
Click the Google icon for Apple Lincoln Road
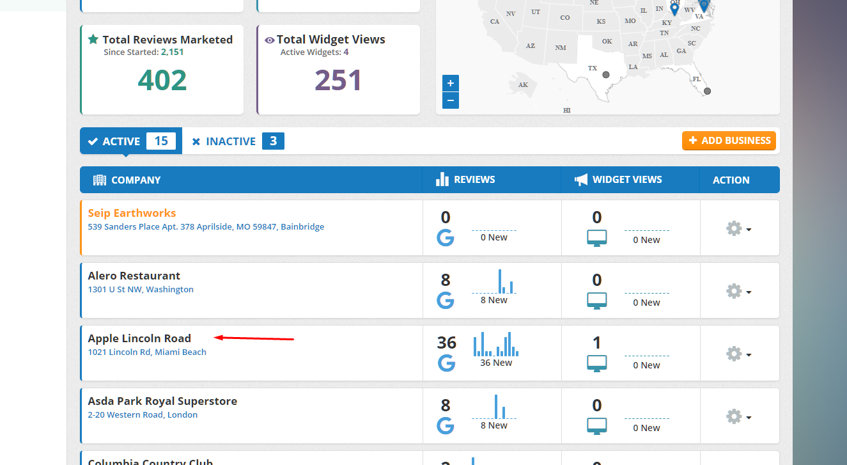(x=446, y=363)
